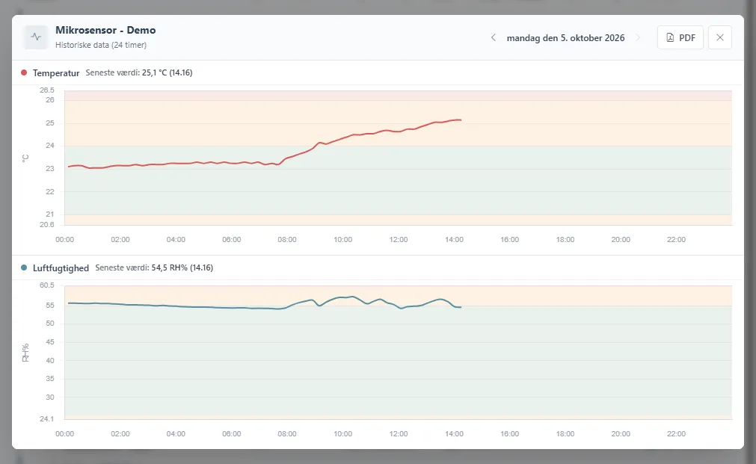Close the historical data dialog
This screenshot has height=464, width=756.
click(720, 37)
